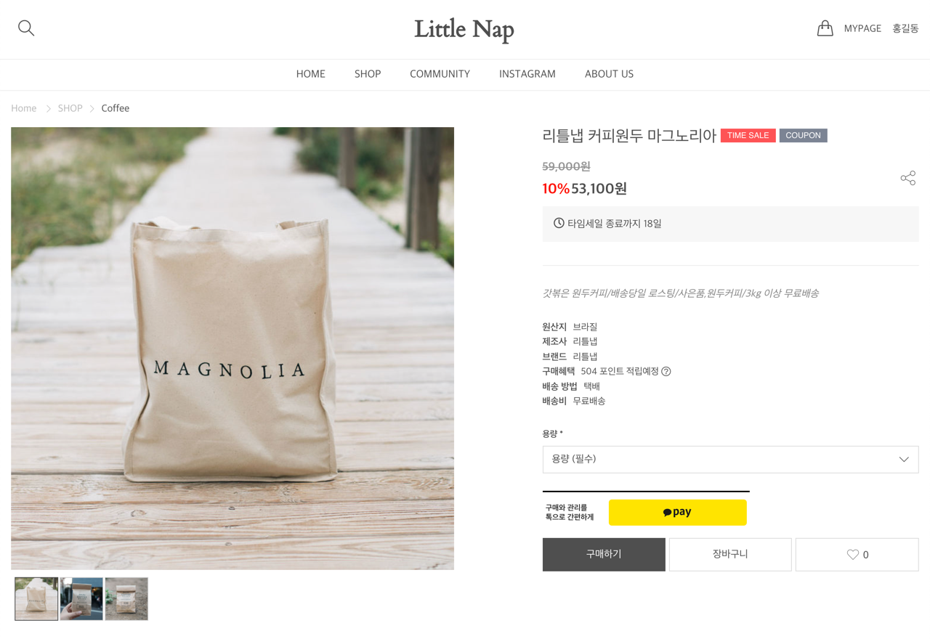Click the clock icon in timesale banner
Screen dimensions: 930x639
(559, 223)
